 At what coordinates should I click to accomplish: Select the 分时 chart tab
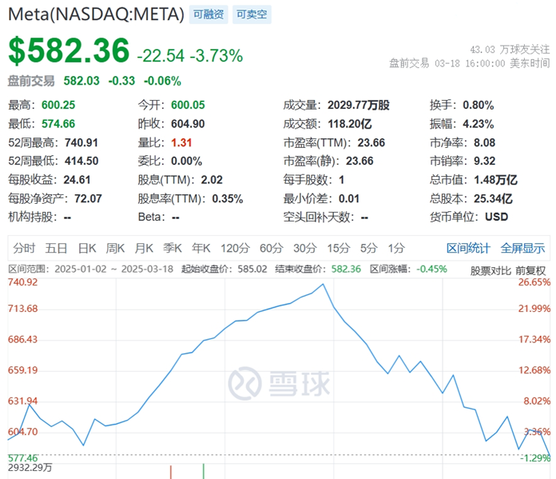24,248
